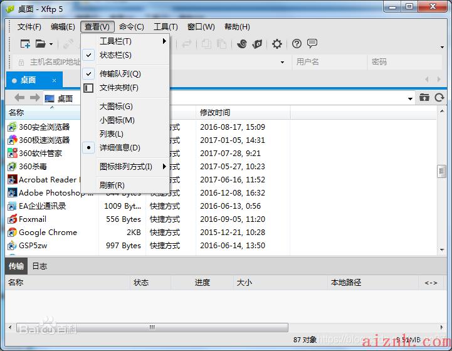Click the Forward arrow navigation icon
The height and width of the screenshot is (351, 452).
point(35,98)
